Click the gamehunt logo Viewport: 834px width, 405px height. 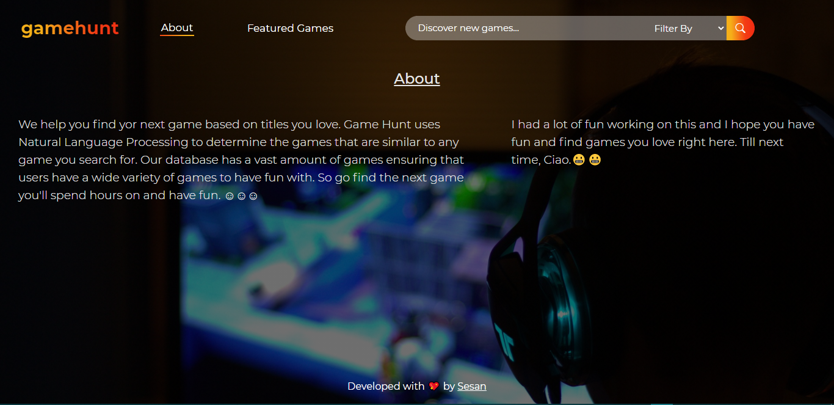point(70,28)
